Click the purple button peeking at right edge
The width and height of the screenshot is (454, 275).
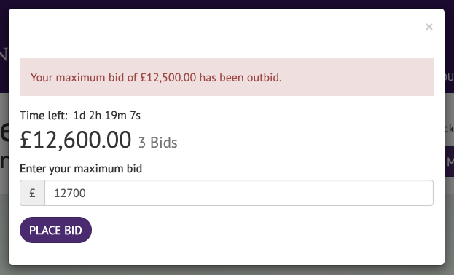(450, 162)
